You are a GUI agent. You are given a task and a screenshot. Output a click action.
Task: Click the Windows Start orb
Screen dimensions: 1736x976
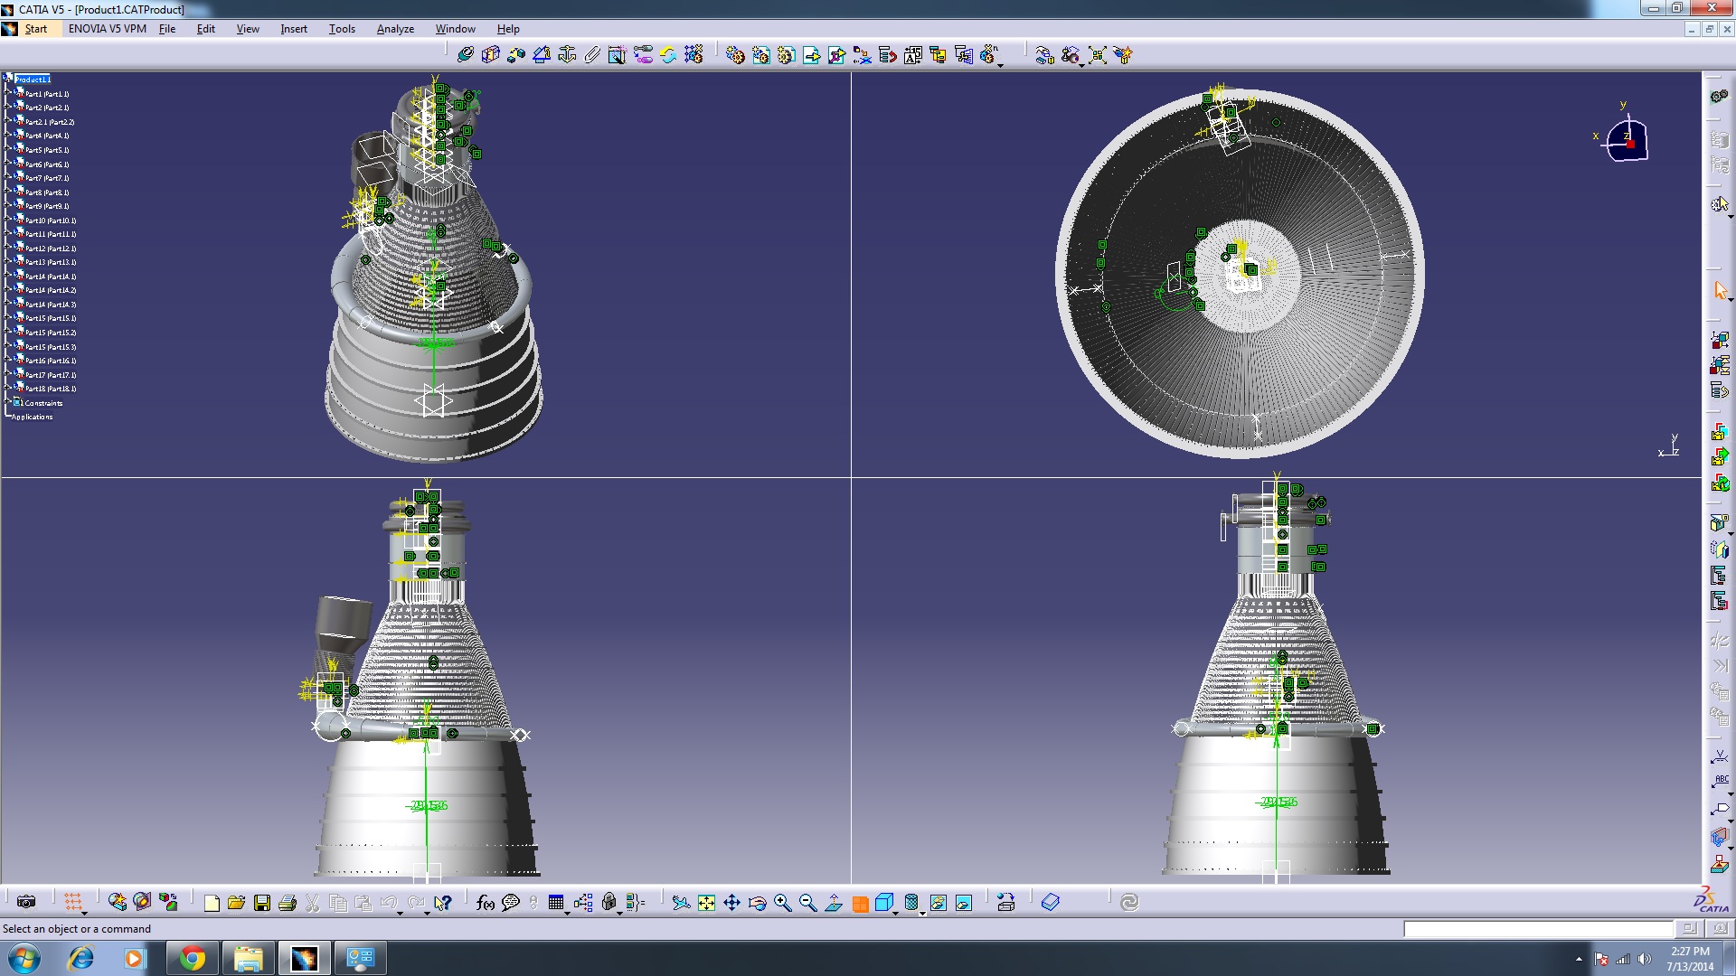24,958
